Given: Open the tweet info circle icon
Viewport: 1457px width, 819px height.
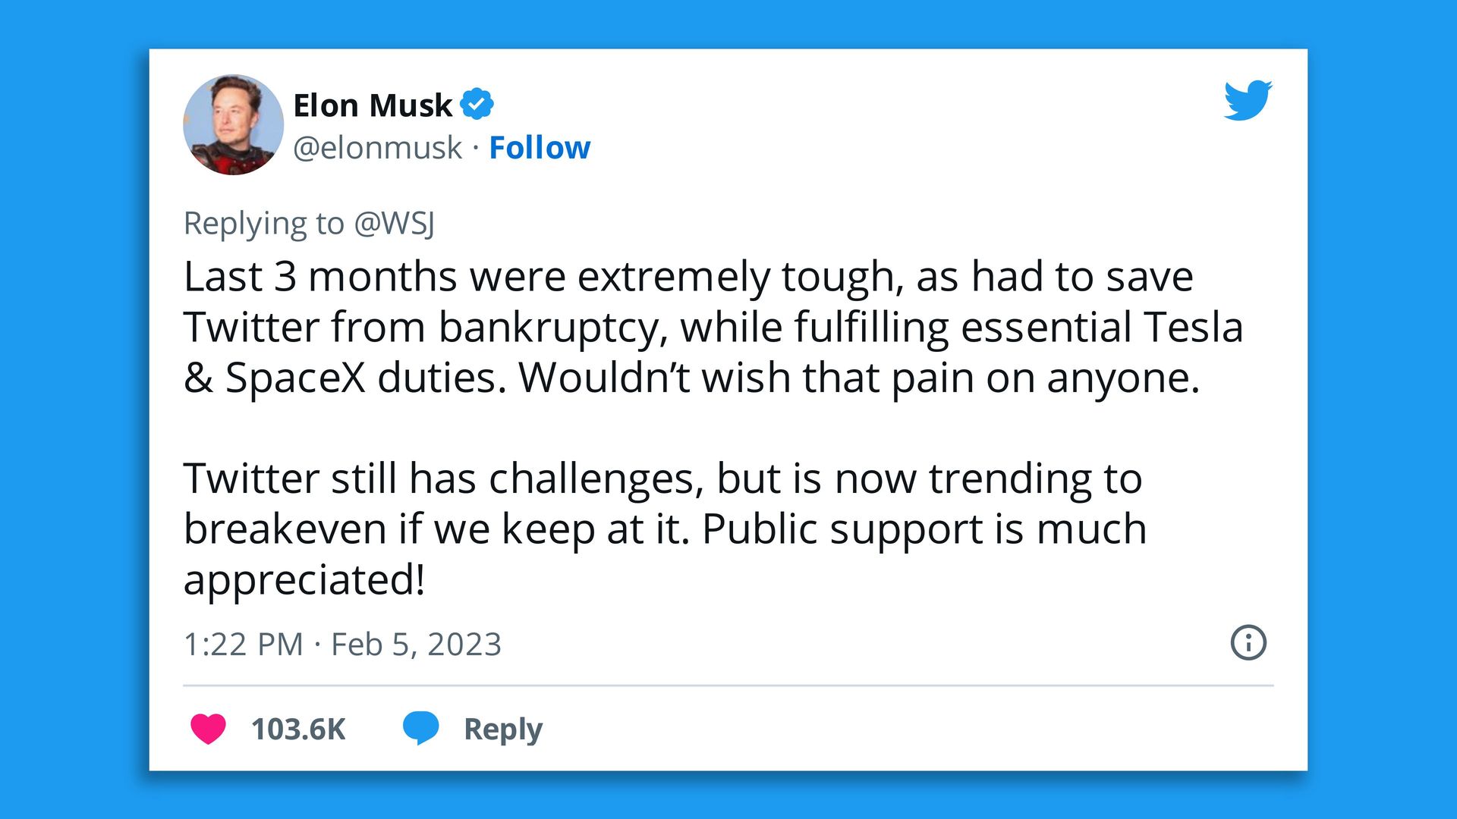Looking at the screenshot, I should (x=1248, y=643).
